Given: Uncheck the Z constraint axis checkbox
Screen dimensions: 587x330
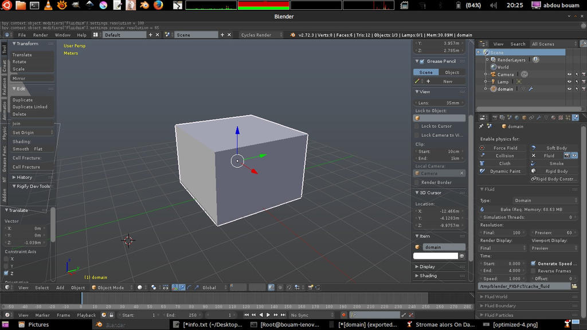Looking at the screenshot, I should (x=6, y=273).
